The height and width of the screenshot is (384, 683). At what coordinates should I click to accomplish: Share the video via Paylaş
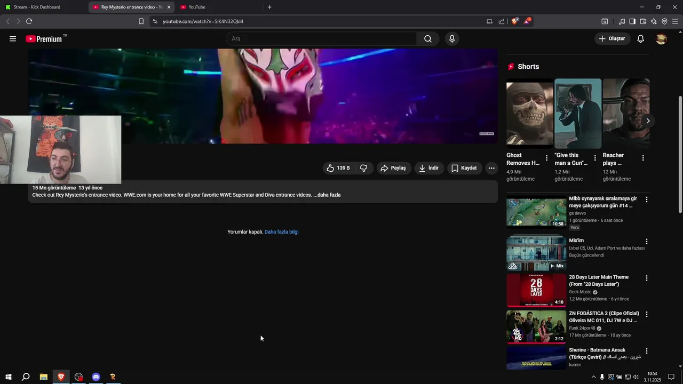point(393,168)
